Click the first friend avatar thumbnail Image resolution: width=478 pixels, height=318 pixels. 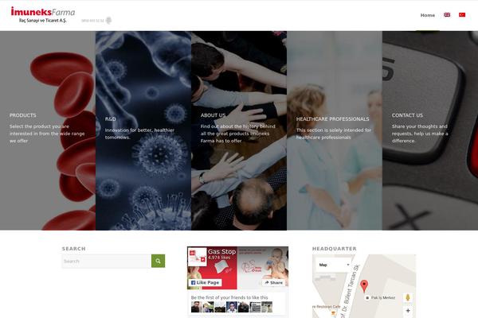tap(196, 307)
